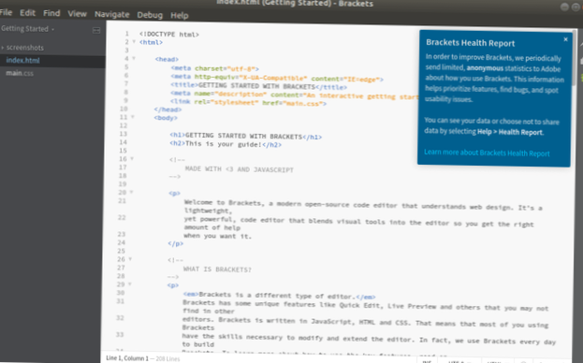Follow the Learn more about Brackets Health Report link

coord(487,152)
